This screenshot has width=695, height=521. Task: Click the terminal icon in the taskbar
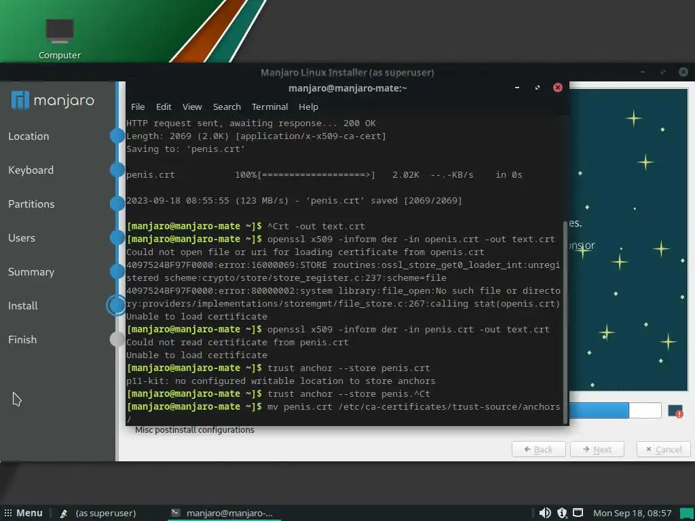(x=176, y=513)
